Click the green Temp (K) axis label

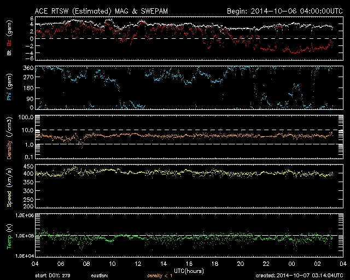click(x=9, y=235)
